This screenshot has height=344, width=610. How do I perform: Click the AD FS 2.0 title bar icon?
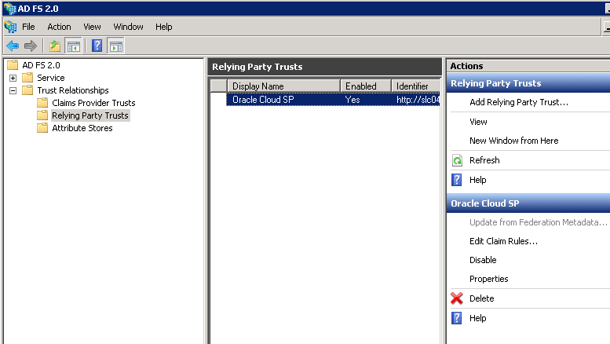coord(9,9)
